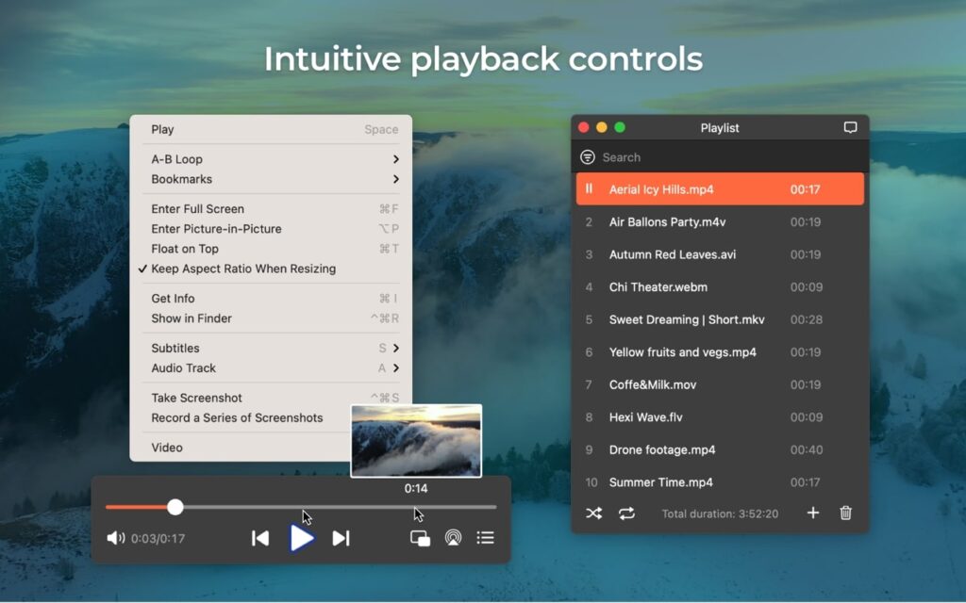Activate Picture-in-Picture from the player controls
The width and height of the screenshot is (966, 603).
[x=419, y=537]
